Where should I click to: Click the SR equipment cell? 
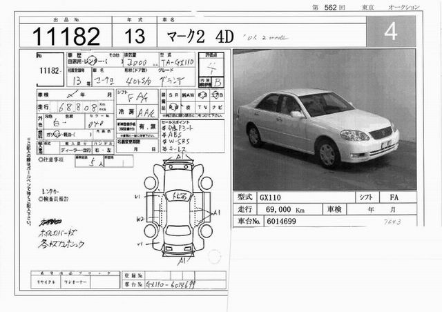click(173, 95)
